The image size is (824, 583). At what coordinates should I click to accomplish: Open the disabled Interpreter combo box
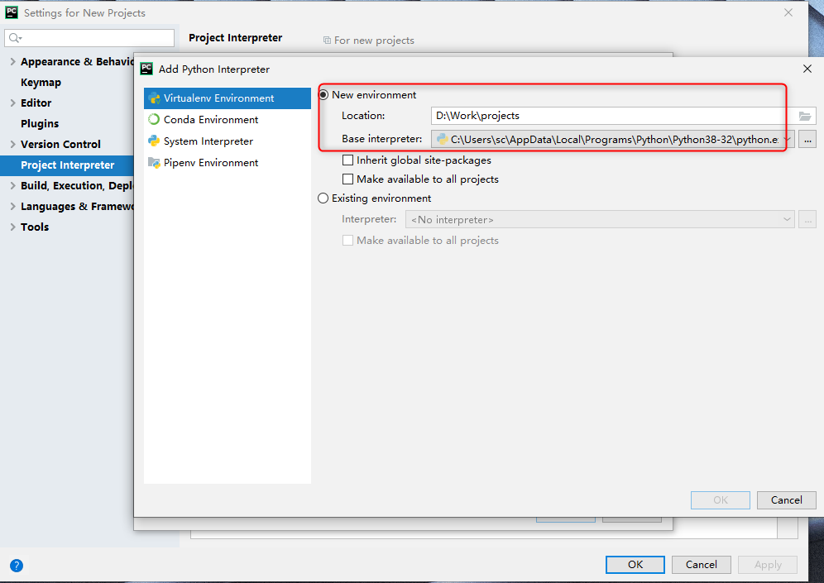[x=600, y=219]
